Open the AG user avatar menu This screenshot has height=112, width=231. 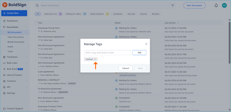pos(224,5)
